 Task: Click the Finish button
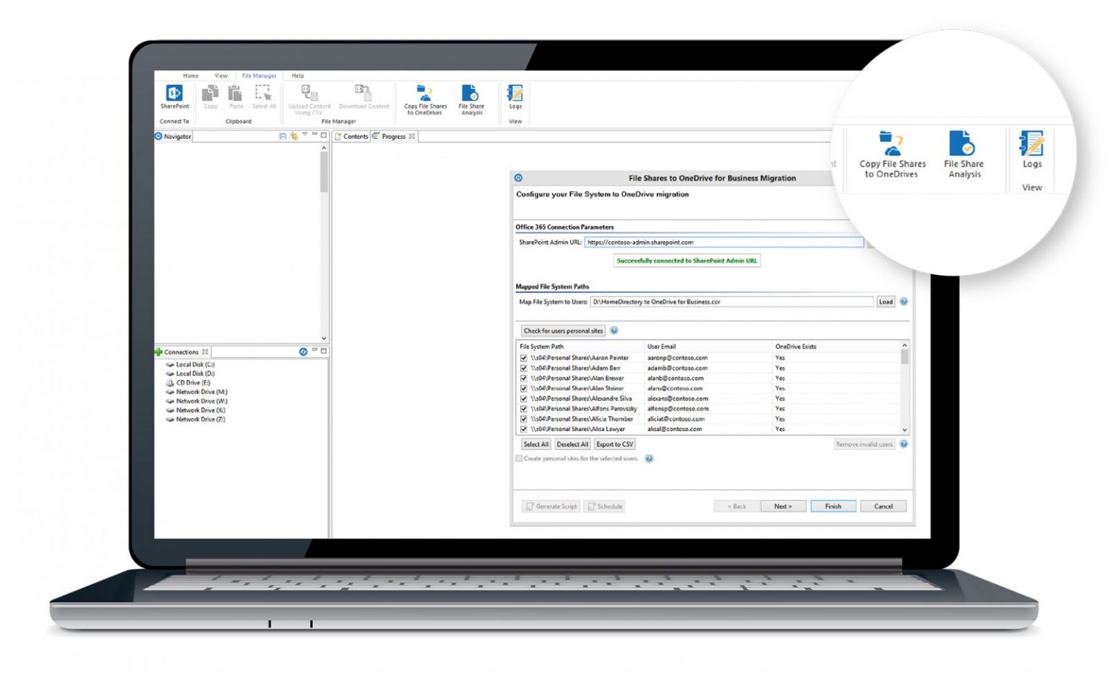tap(833, 506)
